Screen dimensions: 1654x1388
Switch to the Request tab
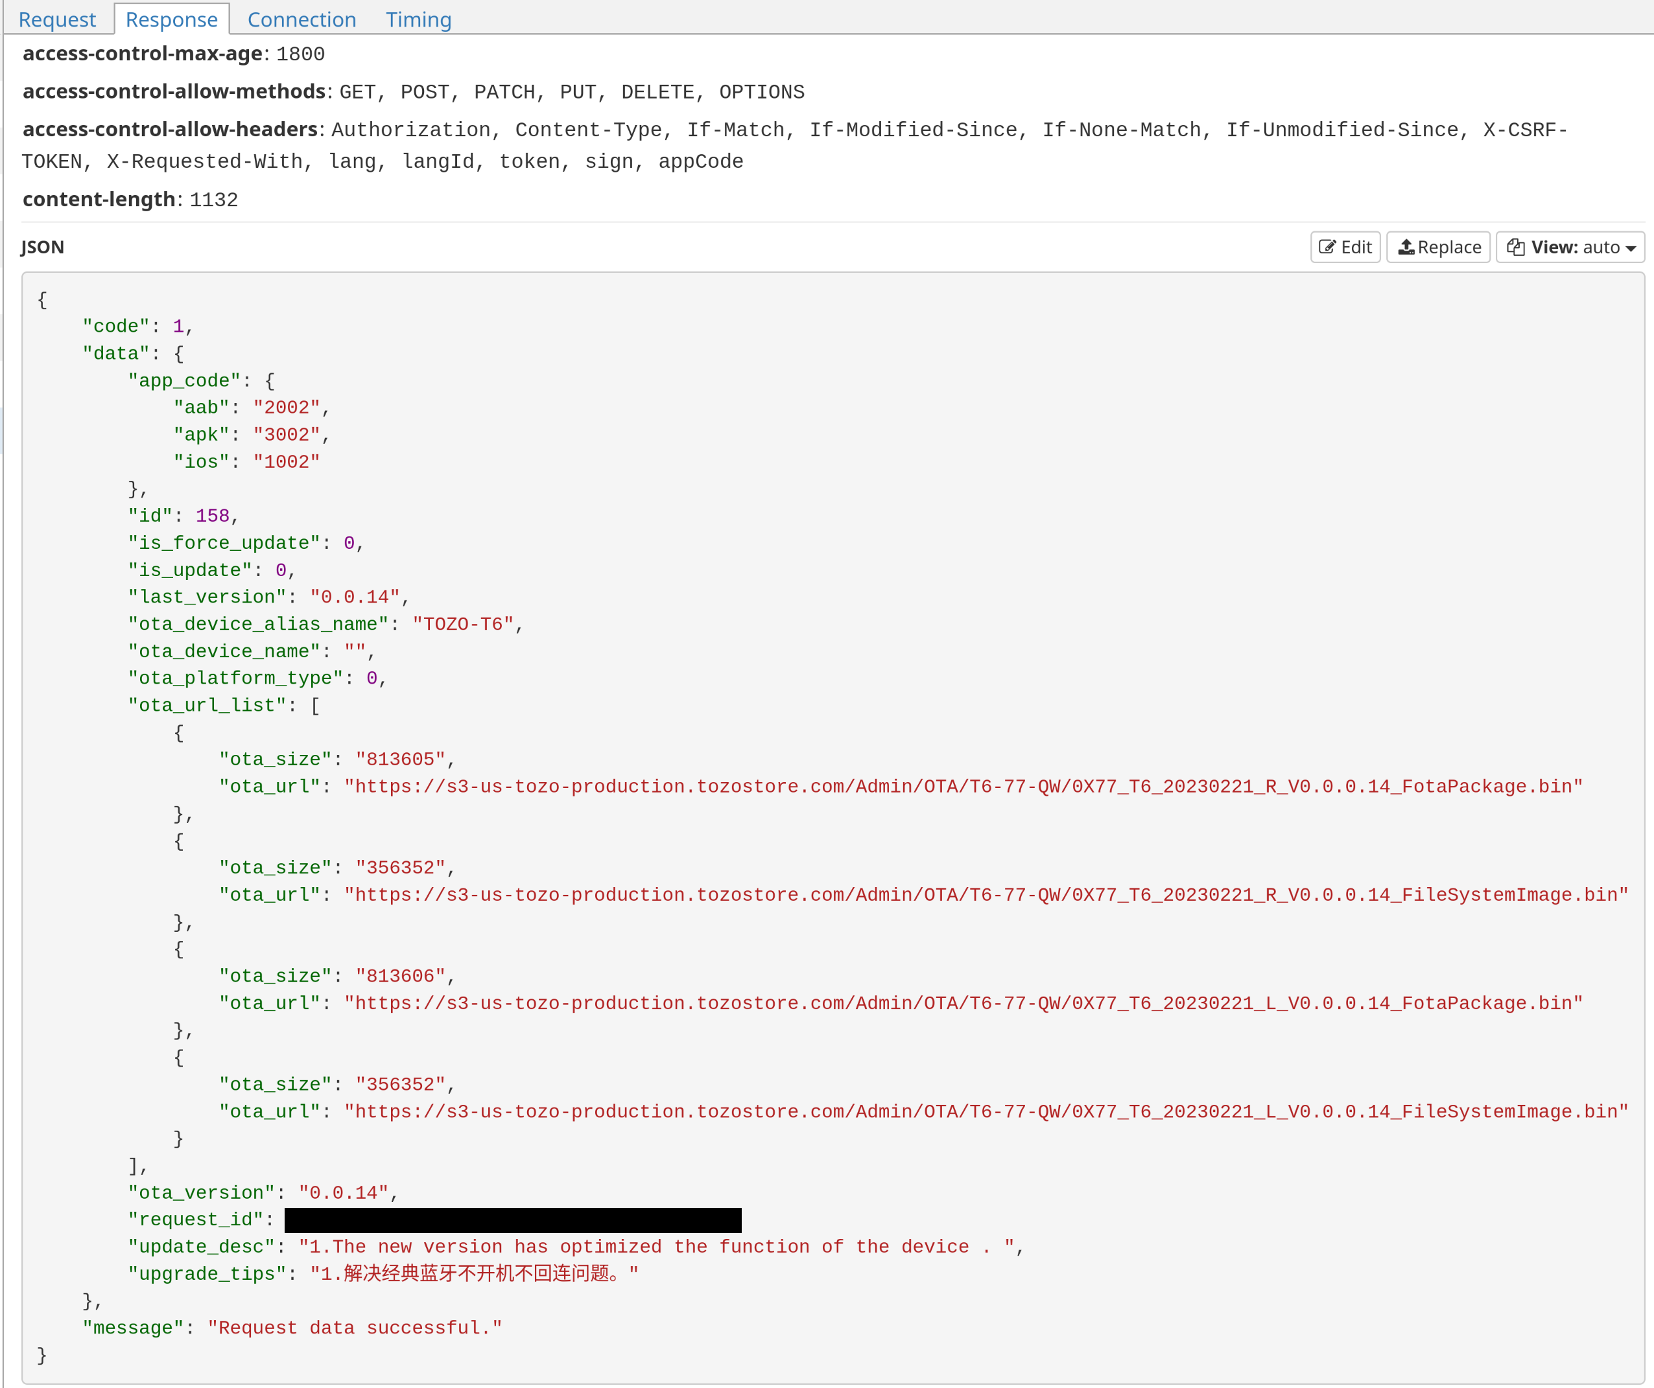point(56,19)
